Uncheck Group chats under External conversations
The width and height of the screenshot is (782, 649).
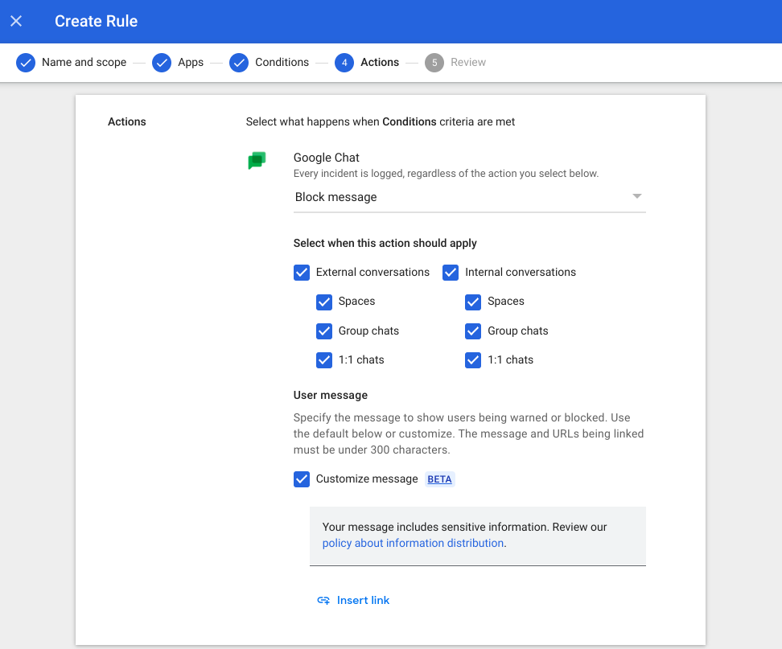click(x=324, y=331)
